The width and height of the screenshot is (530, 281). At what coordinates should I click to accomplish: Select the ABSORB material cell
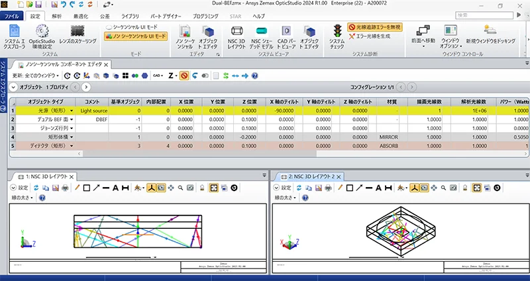pos(389,145)
